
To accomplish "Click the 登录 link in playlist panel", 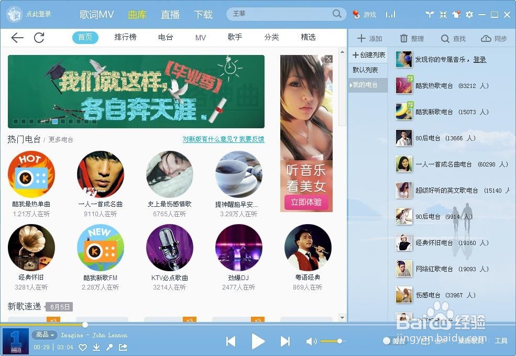I will [x=480, y=60].
